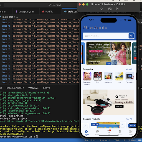Click the 2/4 banner page indicator
The width and height of the screenshot is (142, 142).
click(x=108, y=64)
